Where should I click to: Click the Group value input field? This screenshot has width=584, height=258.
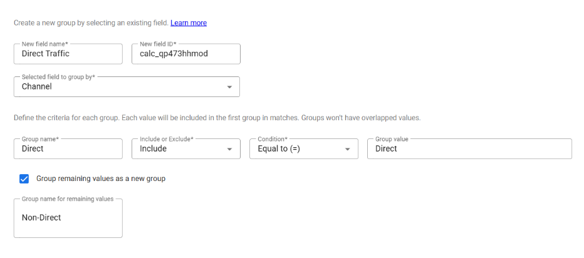(x=469, y=149)
